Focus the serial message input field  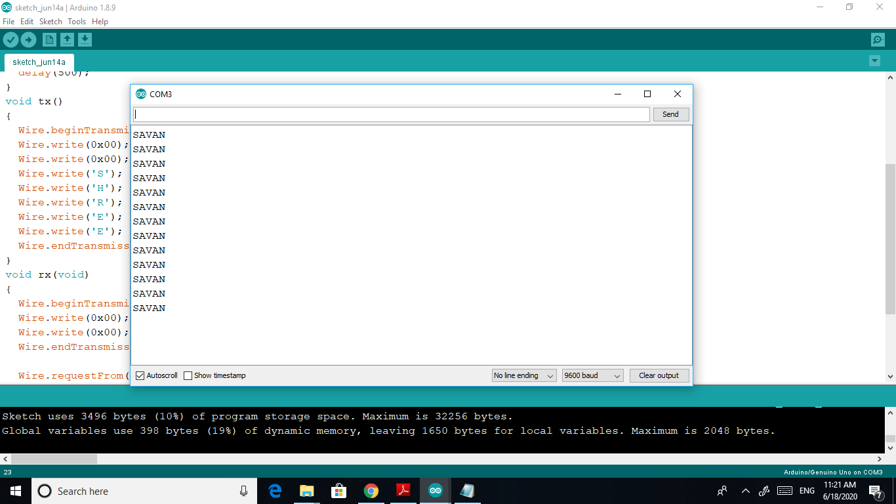(x=392, y=114)
